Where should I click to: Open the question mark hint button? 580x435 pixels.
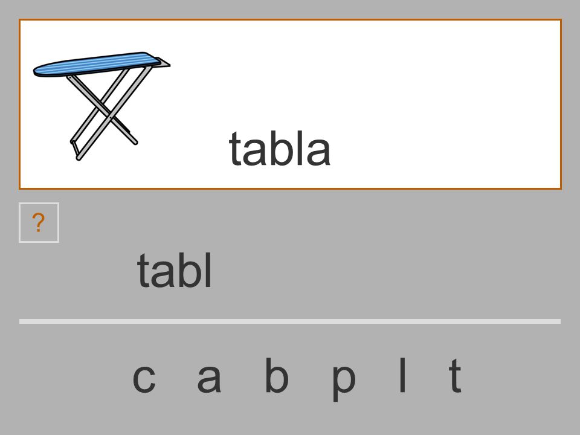tap(39, 223)
